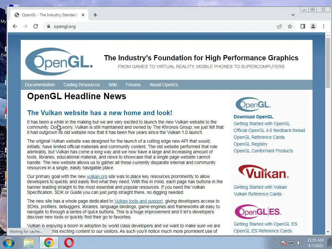
Task: Reload the opengl.org page
Action: click(x=36, y=26)
